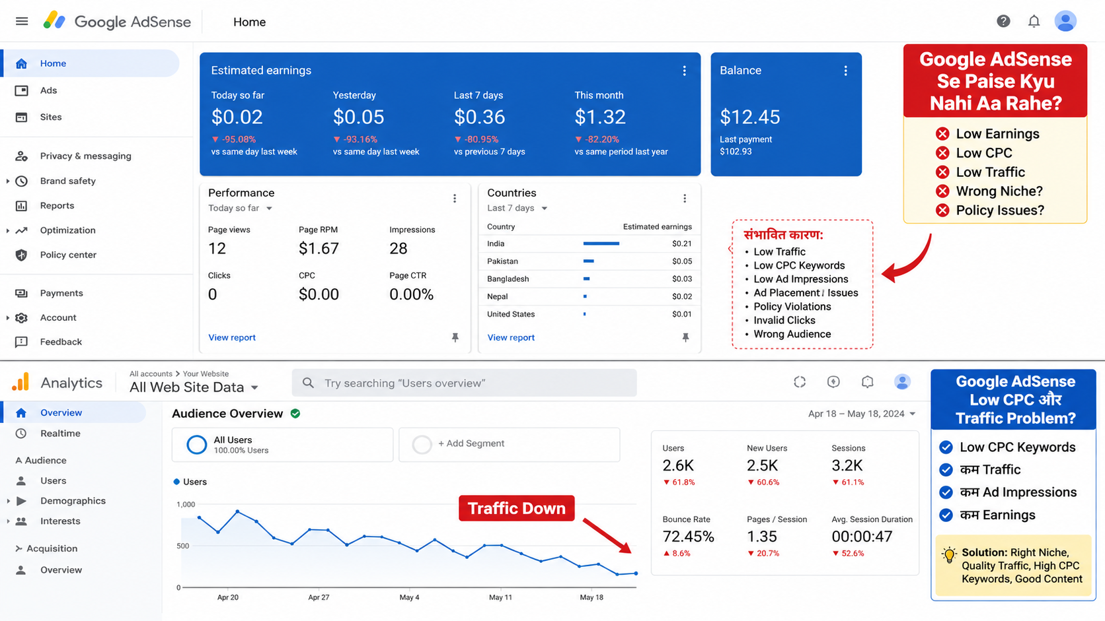This screenshot has width=1105, height=621.
Task: Open Countries card three-dot menu
Action: point(685,198)
